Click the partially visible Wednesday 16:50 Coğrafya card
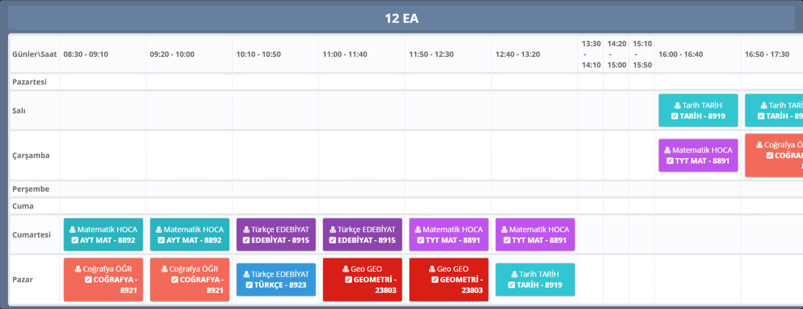This screenshot has width=803, height=309. tap(773, 155)
